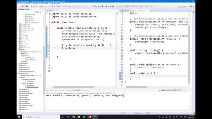The image size is (212, 119).
Task: Switch to the Debug perspective icon
Action: tap(193, 6)
